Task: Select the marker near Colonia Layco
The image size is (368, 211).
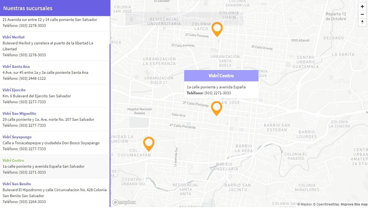Action: pyautogui.click(x=217, y=29)
